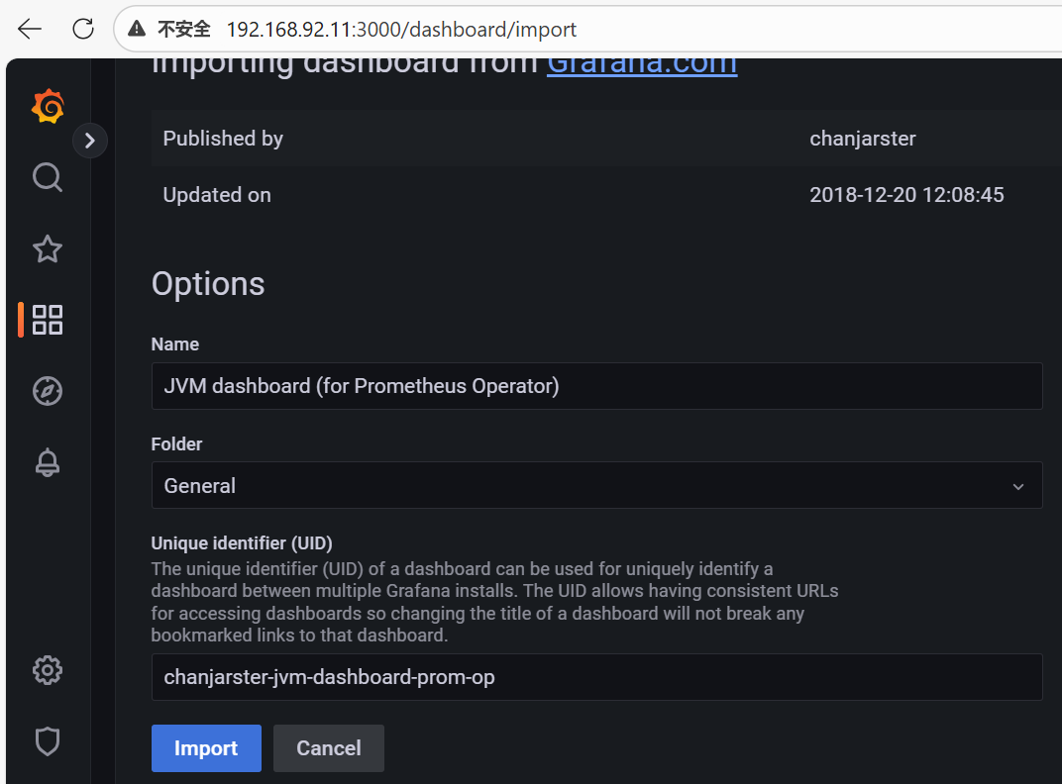Open the Search dashboards magnifier icon
Image resolution: width=1062 pixels, height=784 pixels.
click(48, 177)
